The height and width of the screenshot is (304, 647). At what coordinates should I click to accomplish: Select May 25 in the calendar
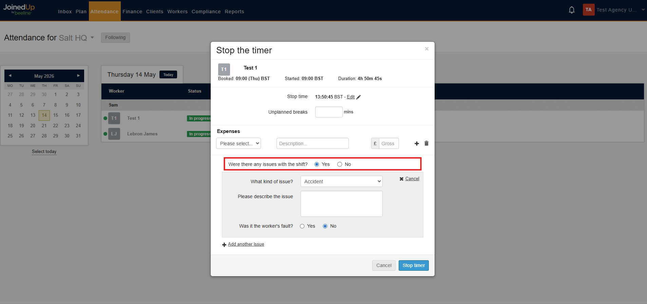pos(10,136)
